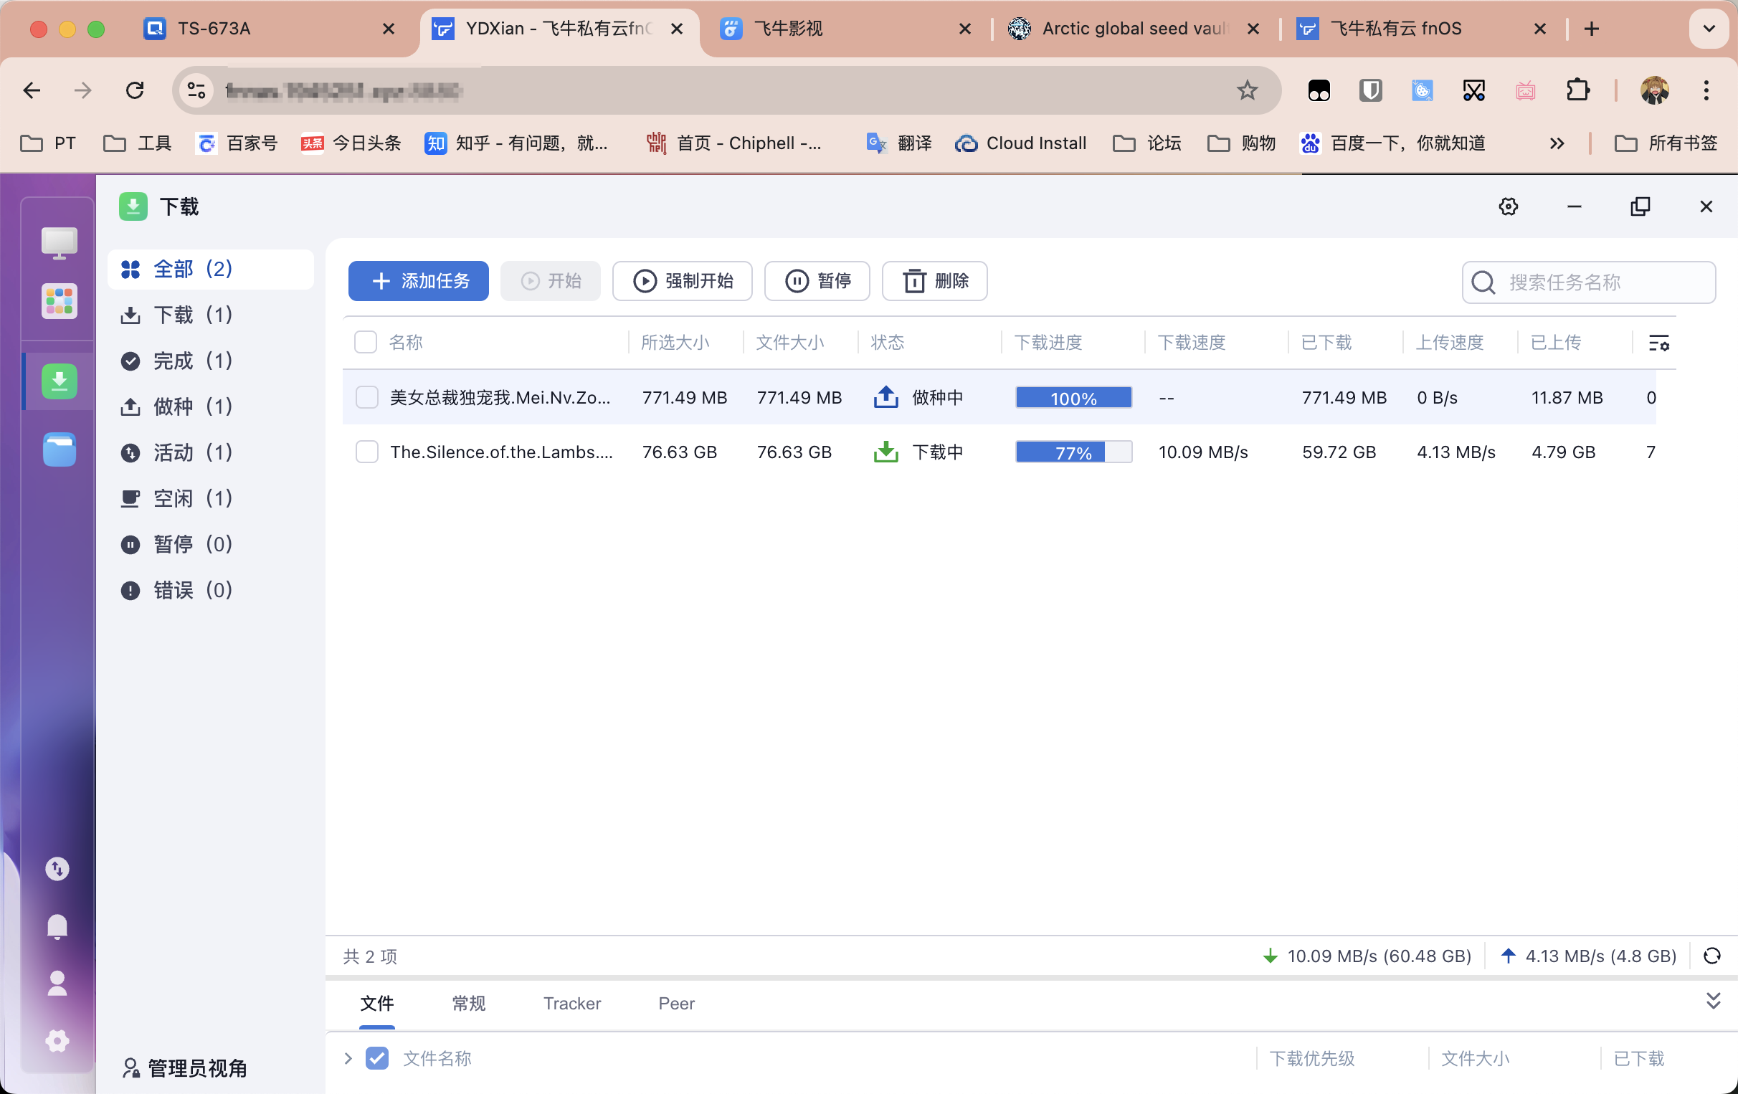1738x1094 pixels.
Task: Filter by 完成 (1) category
Action: pyautogui.click(x=210, y=361)
